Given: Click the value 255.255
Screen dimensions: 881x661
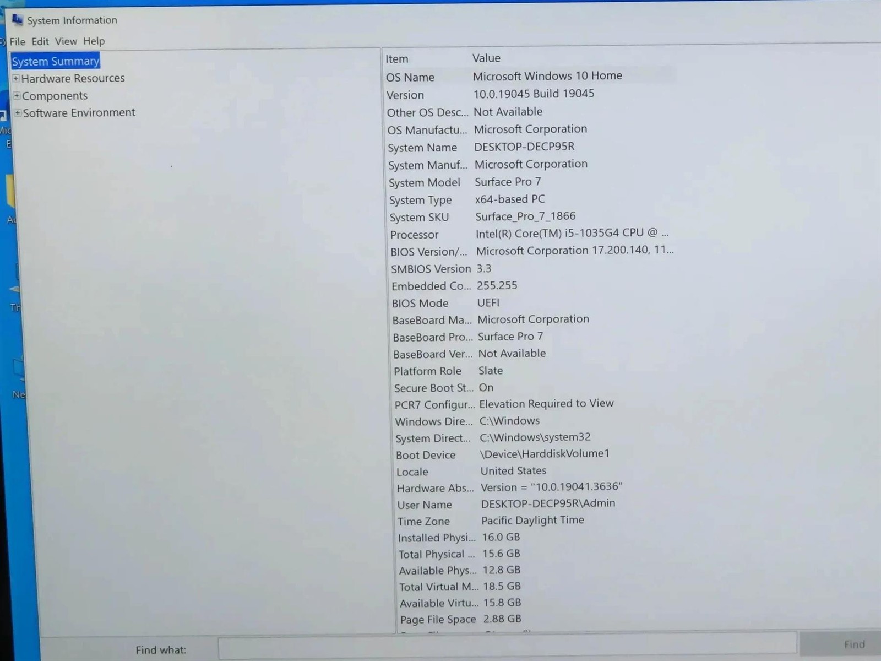Looking at the screenshot, I should 497,285.
